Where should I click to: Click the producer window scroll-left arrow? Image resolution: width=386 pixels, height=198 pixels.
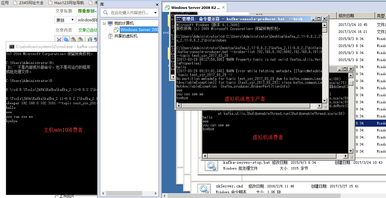pyautogui.click(x=178, y=106)
